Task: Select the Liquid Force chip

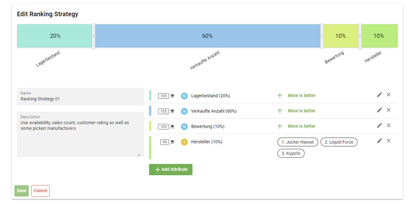Action: point(339,142)
